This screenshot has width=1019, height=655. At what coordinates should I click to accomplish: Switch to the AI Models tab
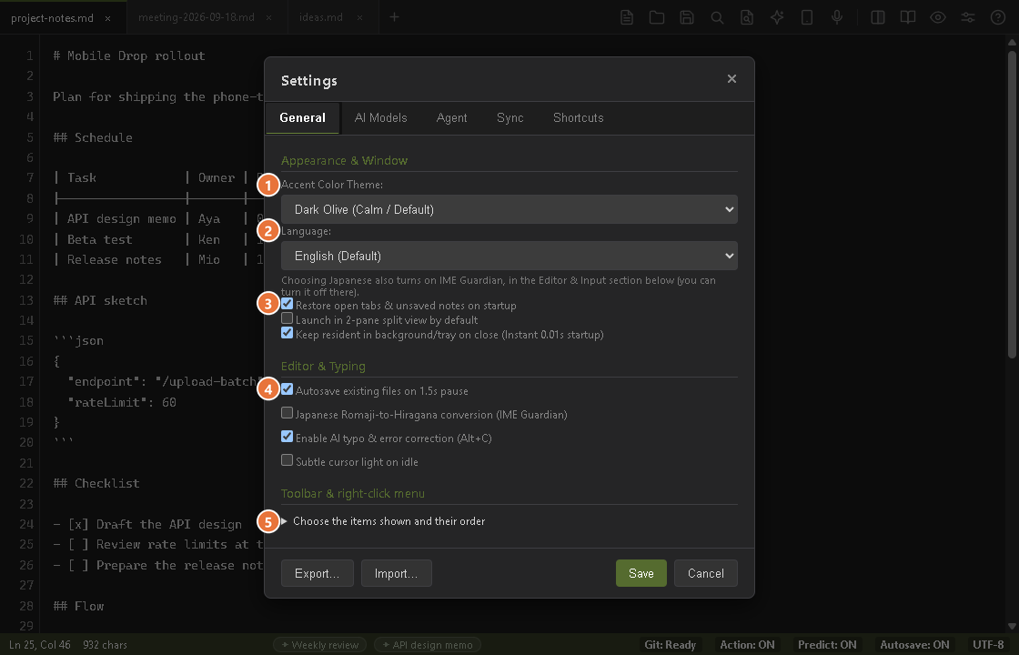coord(381,117)
